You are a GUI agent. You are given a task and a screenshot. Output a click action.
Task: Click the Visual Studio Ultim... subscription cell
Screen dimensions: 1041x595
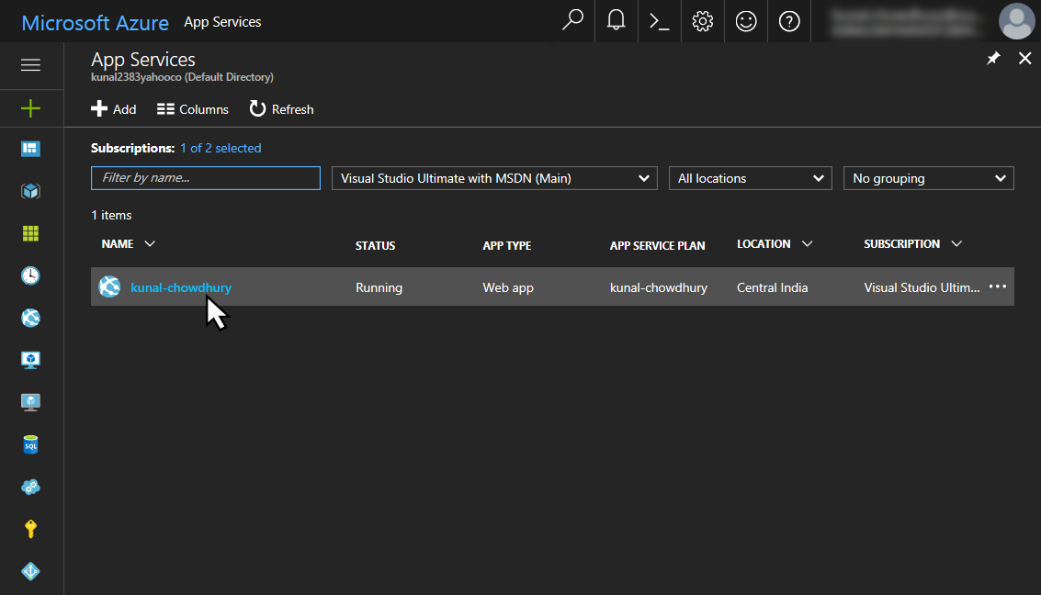point(922,287)
